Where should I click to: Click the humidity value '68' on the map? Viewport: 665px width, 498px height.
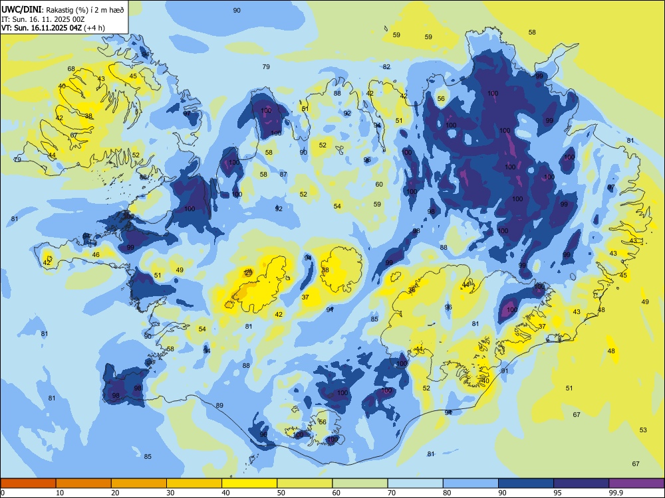click(71, 68)
